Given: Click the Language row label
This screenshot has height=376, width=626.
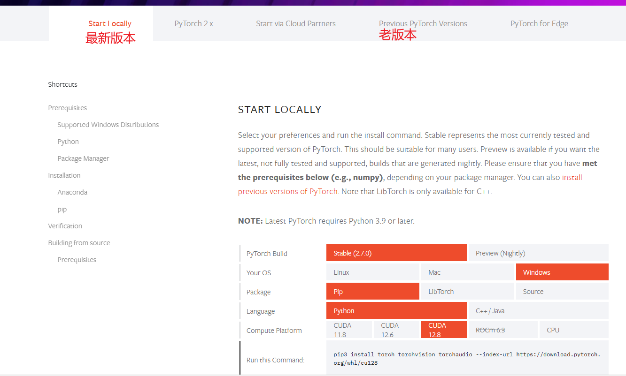Looking at the screenshot, I should pos(261,311).
